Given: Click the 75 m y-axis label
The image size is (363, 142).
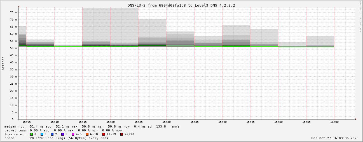Looking at the screenshot, I should pyautogui.click(x=13, y=13).
